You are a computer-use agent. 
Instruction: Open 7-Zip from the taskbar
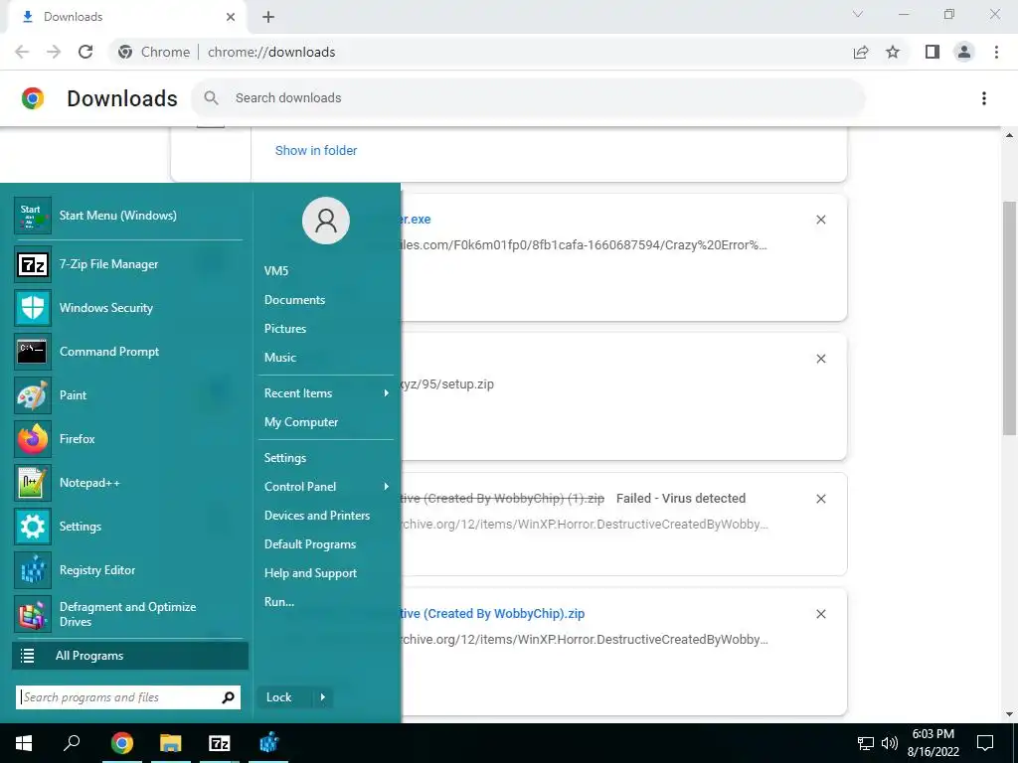click(x=220, y=743)
